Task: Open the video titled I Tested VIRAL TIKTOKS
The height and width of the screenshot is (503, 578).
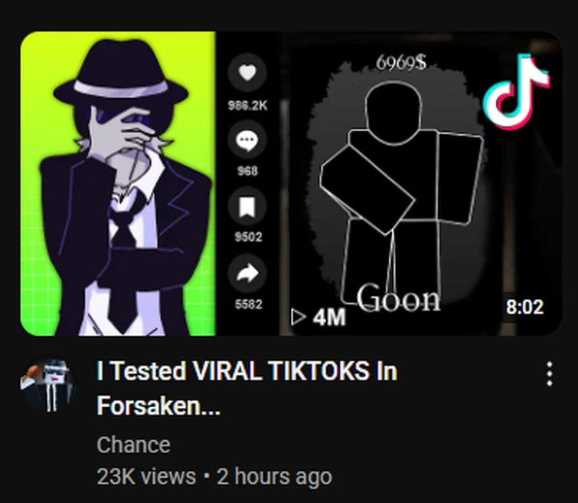Action: (x=247, y=388)
